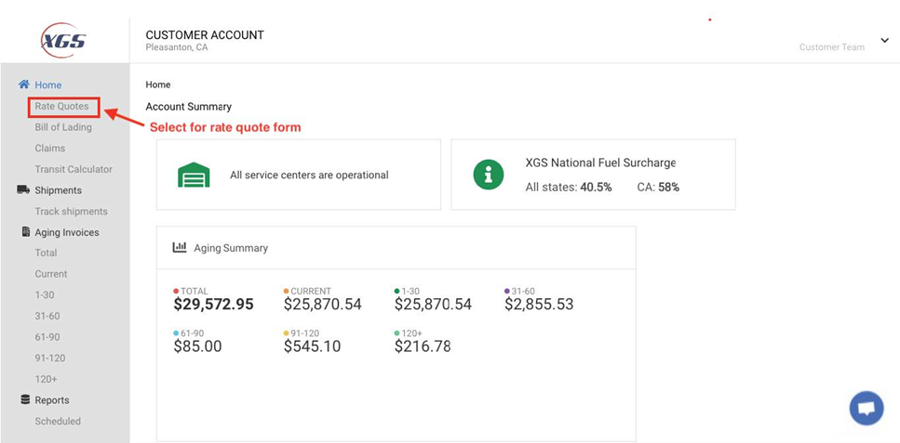900x443 pixels.
Task: Click the Aging Summary bar chart icon
Action: (180, 248)
